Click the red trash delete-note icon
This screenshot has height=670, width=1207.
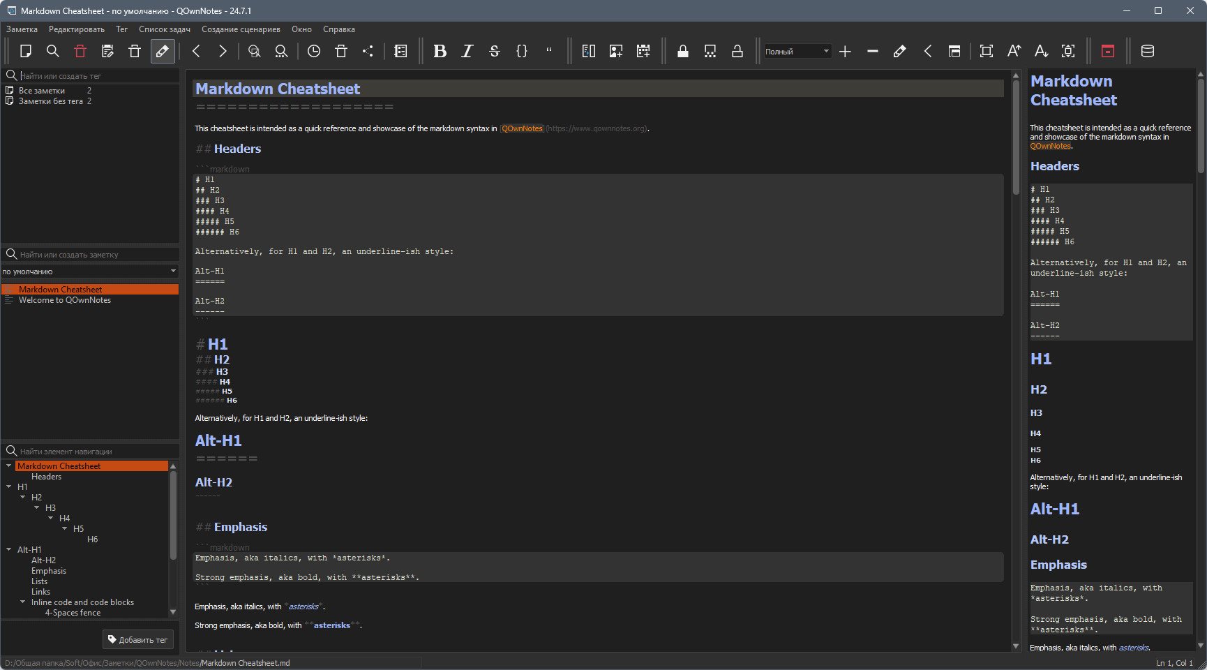pos(80,51)
